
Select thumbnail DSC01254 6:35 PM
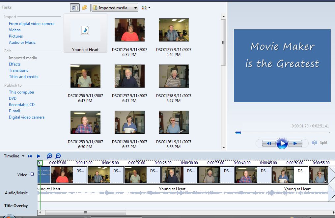[129, 30]
